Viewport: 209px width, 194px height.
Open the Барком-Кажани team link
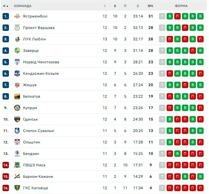[x=38, y=177]
